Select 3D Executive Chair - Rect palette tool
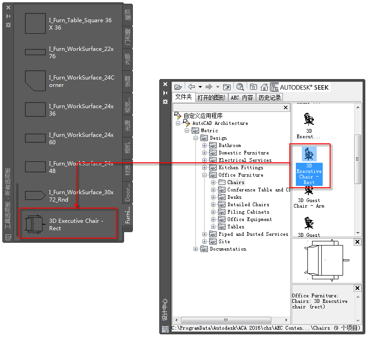The height and width of the screenshot is (338, 369). tap(68, 224)
